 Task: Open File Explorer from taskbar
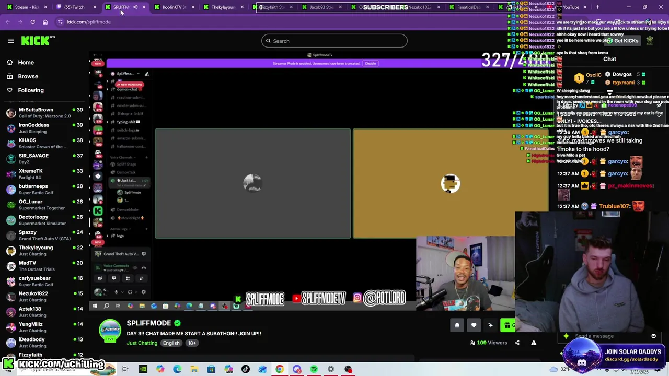[x=194, y=369]
